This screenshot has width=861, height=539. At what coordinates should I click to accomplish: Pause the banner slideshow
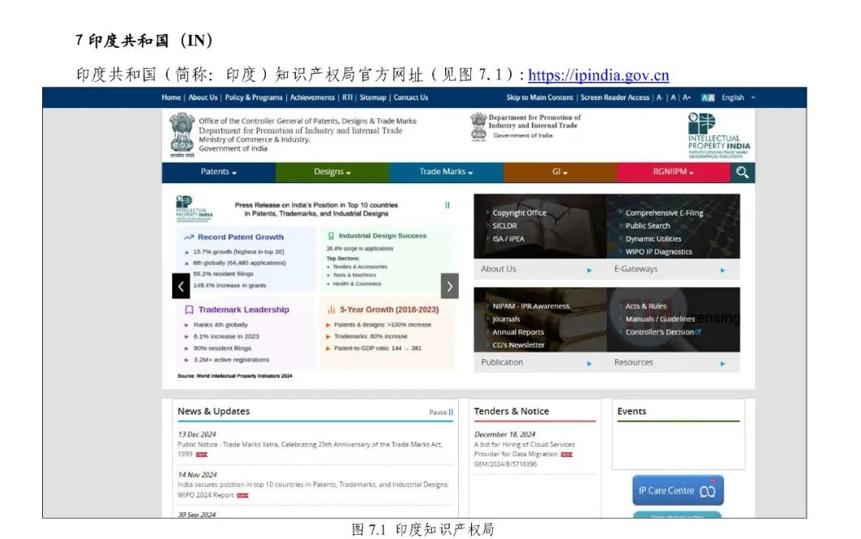tap(447, 205)
